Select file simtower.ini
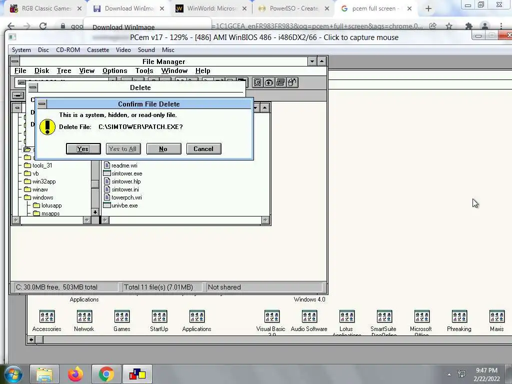Screen dimensions: 512x384 click(121, 189)
